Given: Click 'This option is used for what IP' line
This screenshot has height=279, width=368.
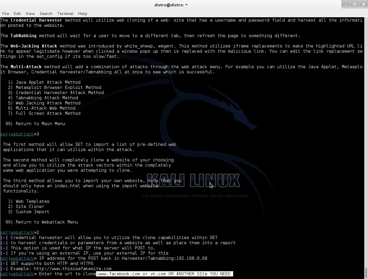Looking at the screenshot, I should (x=83, y=248).
